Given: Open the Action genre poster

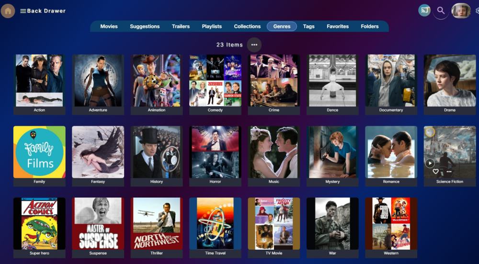Looking at the screenshot, I should 39,80.
